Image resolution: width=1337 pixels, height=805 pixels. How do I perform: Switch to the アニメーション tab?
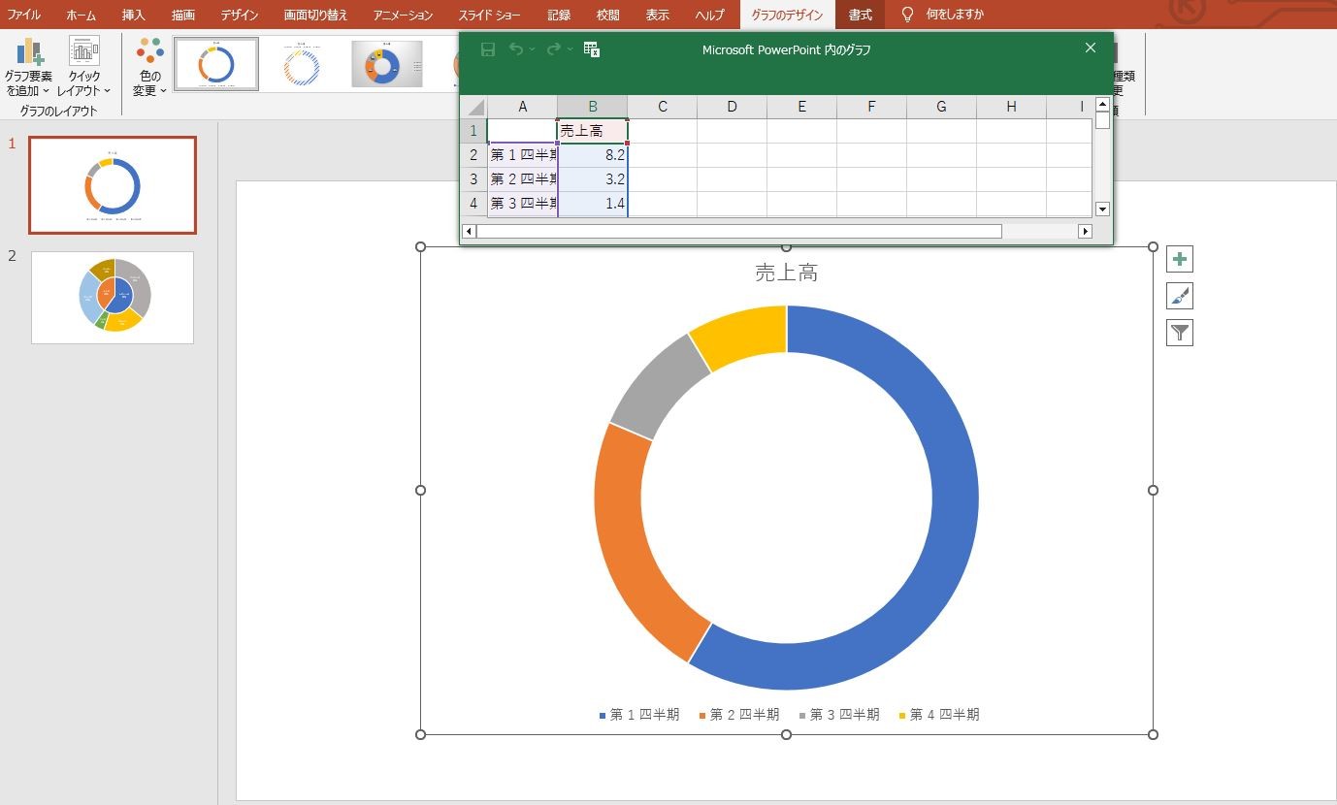point(403,15)
